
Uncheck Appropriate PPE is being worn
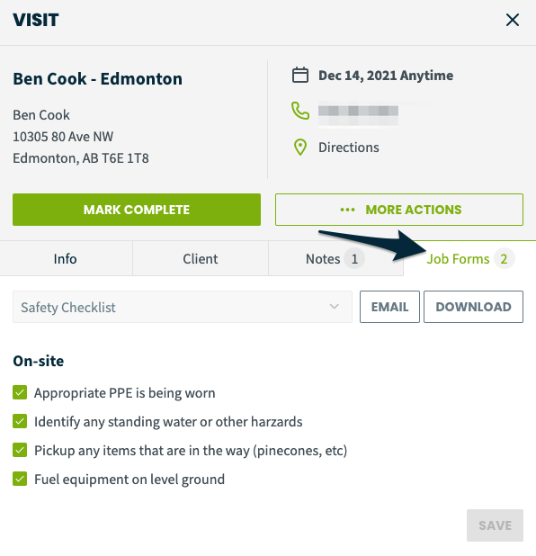[x=20, y=392]
